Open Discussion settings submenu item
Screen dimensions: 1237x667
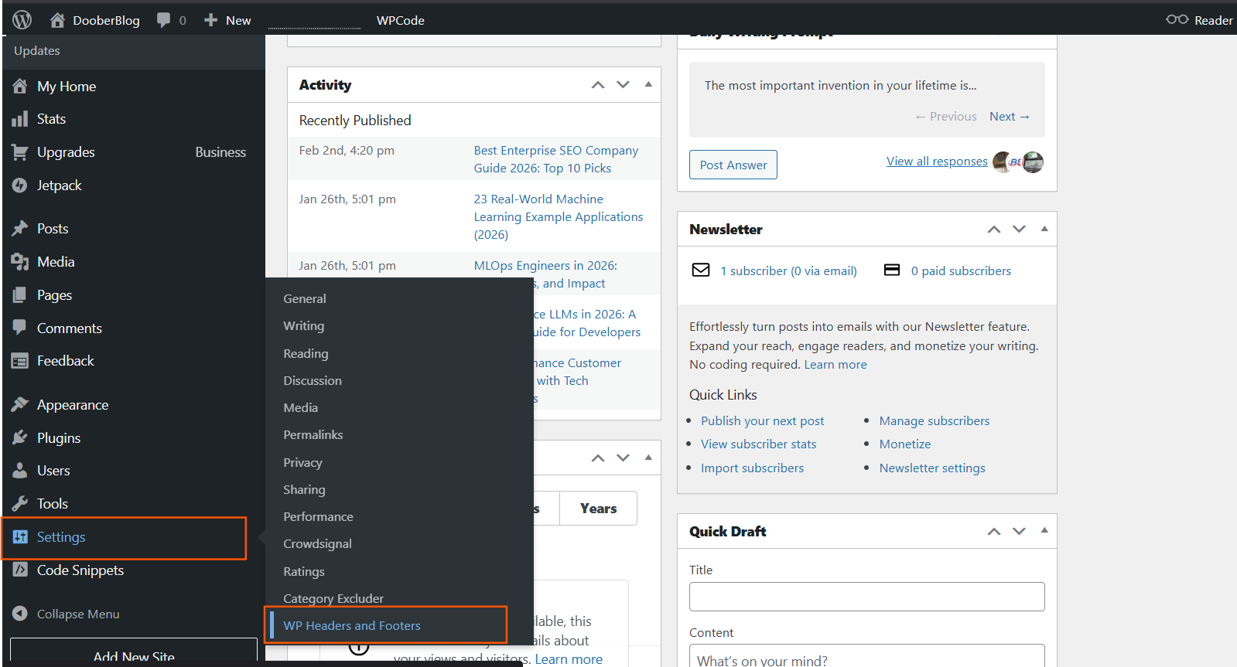(313, 380)
